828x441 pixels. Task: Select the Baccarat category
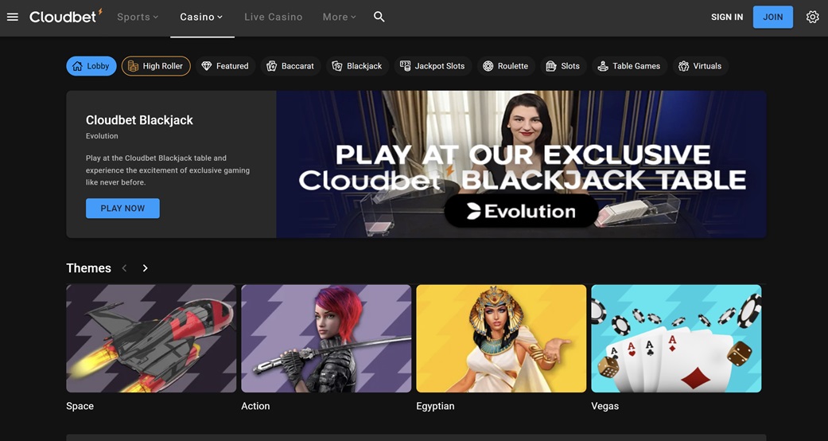(x=290, y=66)
